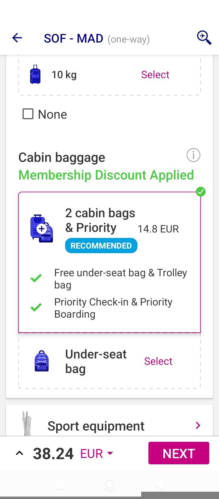Tap the 14.8 EUR price label
Image resolution: width=219 pixels, height=499 pixels.
[x=158, y=229]
